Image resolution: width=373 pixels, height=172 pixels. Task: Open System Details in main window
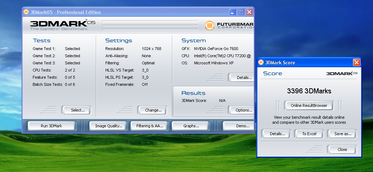(x=241, y=78)
